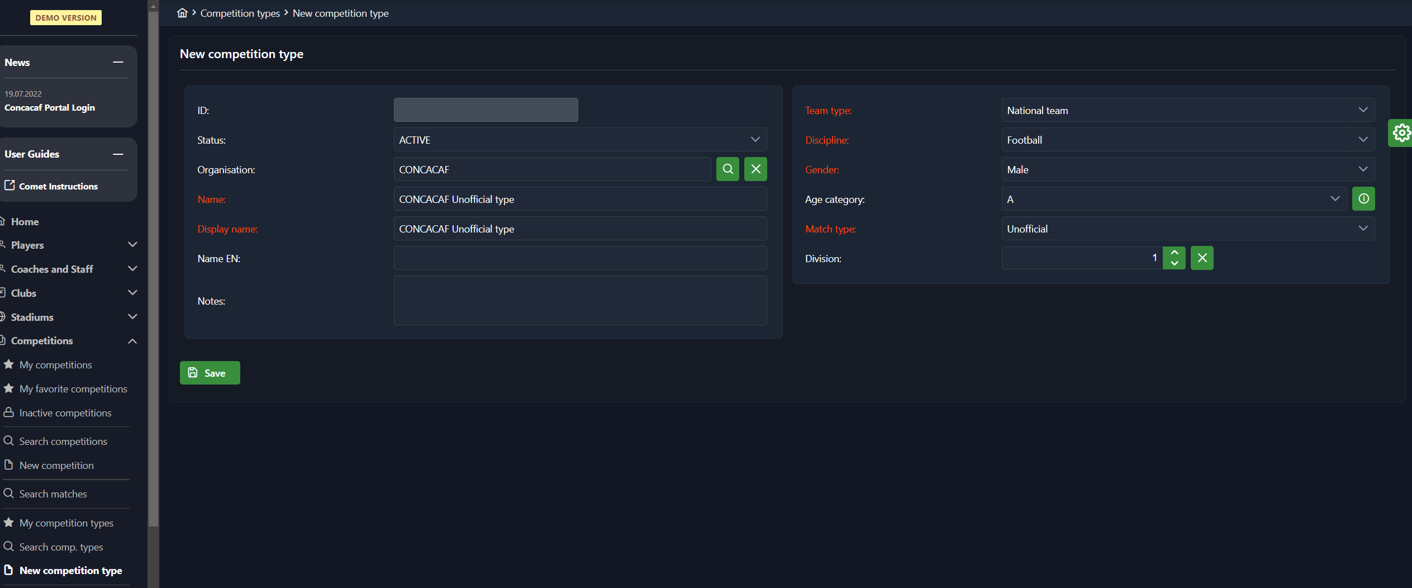The image size is (1412, 588).
Task: Collapse the Competitions menu section
Action: pyautogui.click(x=132, y=341)
